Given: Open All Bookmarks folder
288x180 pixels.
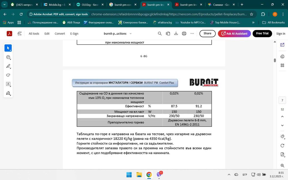Looking at the screenshot, I should coord(274,22).
